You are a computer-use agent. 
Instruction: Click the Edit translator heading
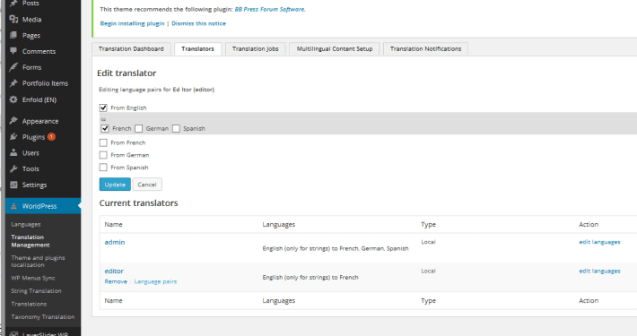coord(127,73)
